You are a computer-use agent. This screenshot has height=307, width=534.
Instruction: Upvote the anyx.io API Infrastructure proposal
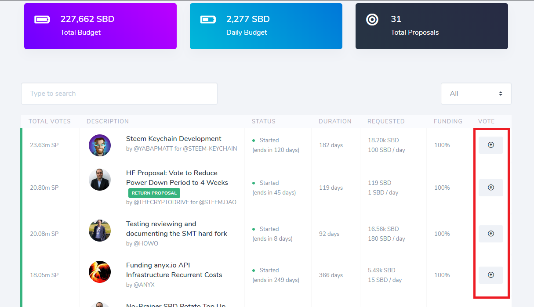(x=491, y=275)
